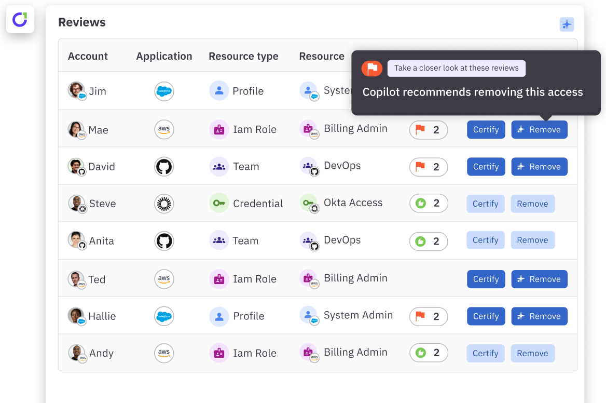Remove David's DevOps team access

tap(539, 166)
